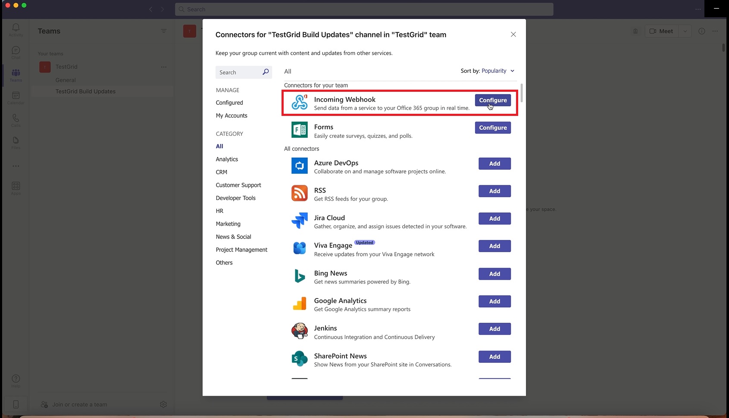This screenshot has height=418, width=729.
Task: Select the All category
Action: point(219,146)
